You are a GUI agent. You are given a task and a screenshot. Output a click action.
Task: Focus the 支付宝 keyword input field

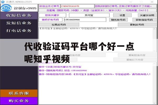(89, 15)
